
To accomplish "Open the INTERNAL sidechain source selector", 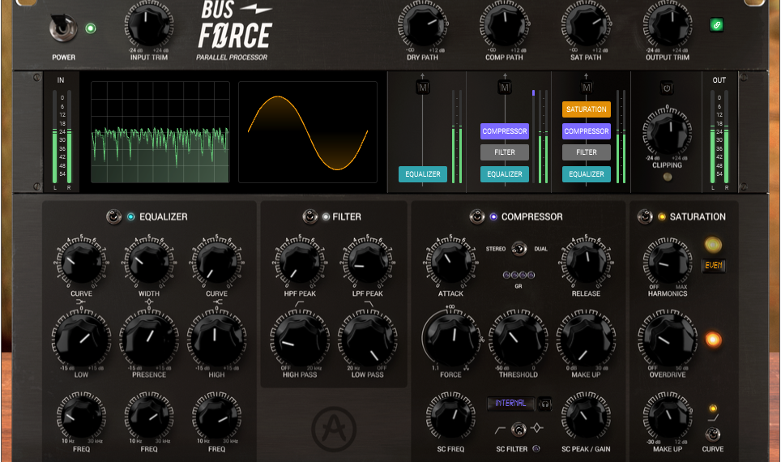I will 510,403.
